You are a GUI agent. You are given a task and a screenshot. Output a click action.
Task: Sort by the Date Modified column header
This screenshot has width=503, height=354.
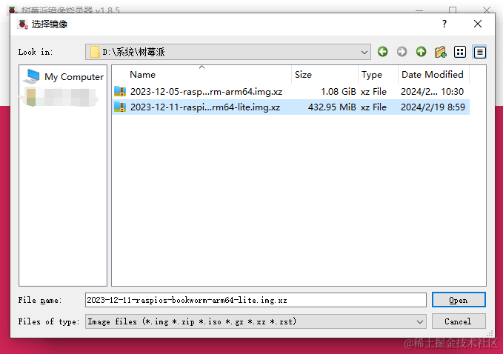pyautogui.click(x=433, y=74)
